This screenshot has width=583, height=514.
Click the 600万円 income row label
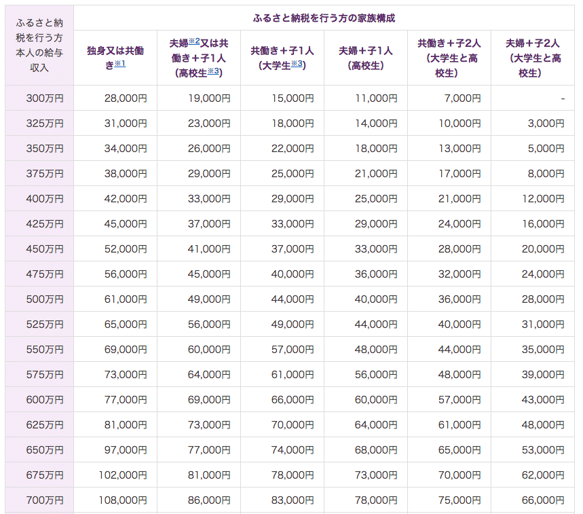point(45,400)
